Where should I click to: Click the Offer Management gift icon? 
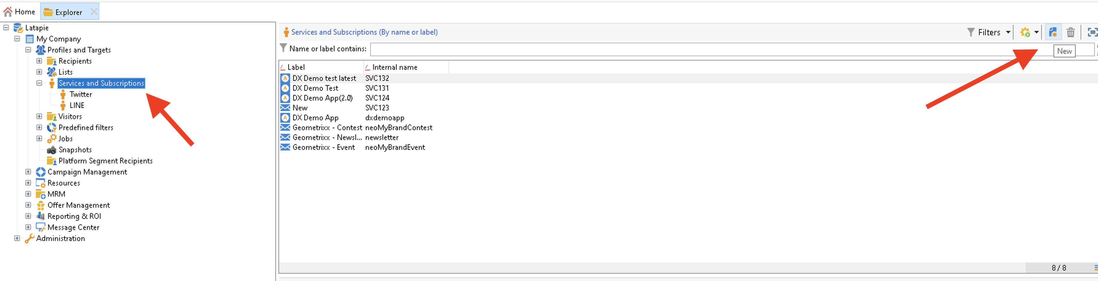(41, 205)
